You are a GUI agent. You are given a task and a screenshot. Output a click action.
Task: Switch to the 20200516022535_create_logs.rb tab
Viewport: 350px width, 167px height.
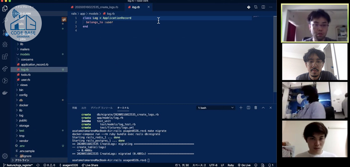click(x=96, y=7)
